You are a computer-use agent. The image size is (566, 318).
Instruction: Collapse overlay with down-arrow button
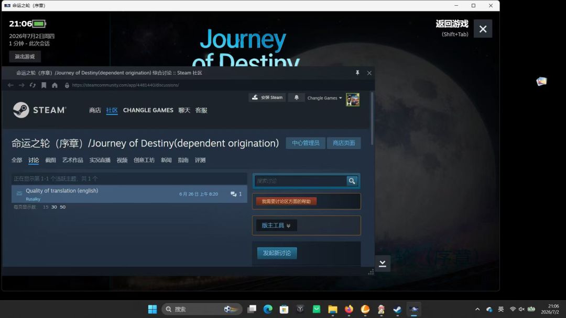point(383,264)
